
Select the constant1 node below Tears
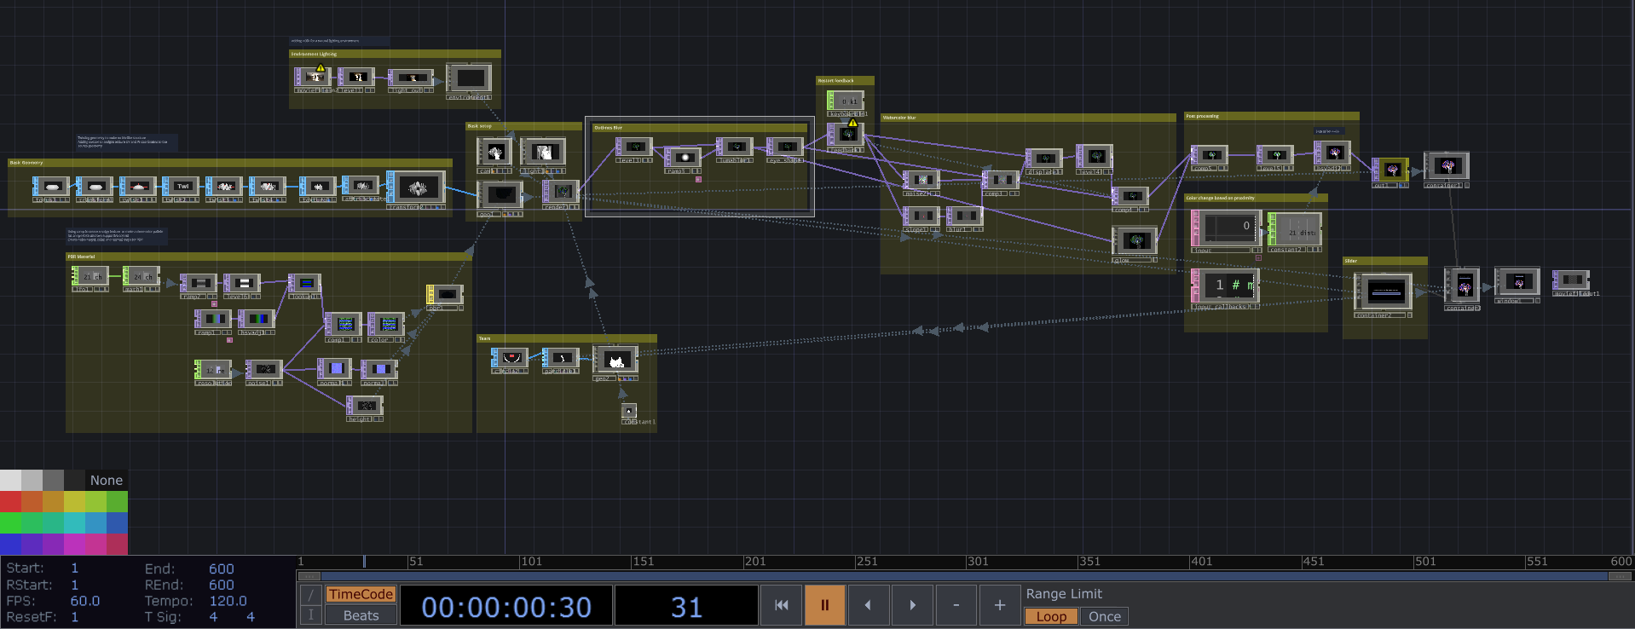[x=629, y=411]
